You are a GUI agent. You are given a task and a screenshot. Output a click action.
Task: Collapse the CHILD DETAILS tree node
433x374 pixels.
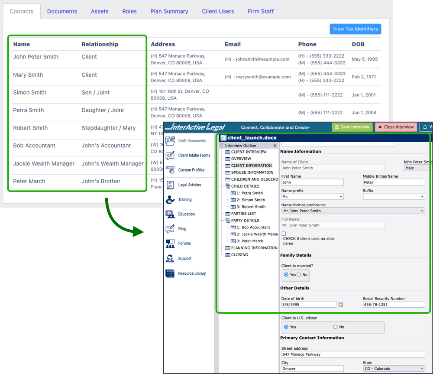(x=221, y=185)
